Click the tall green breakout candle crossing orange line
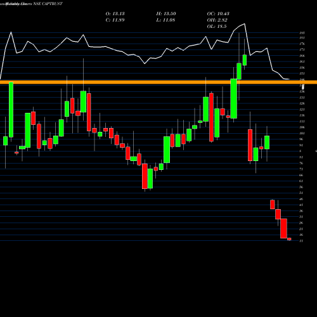The width and height of the screenshot is (317, 317). click(233, 98)
